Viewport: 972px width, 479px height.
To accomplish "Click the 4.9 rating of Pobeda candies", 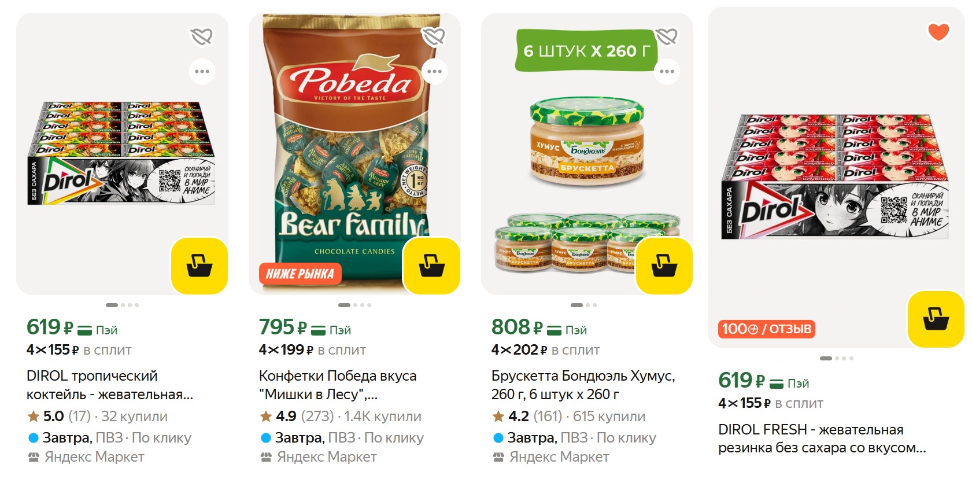I will [286, 416].
